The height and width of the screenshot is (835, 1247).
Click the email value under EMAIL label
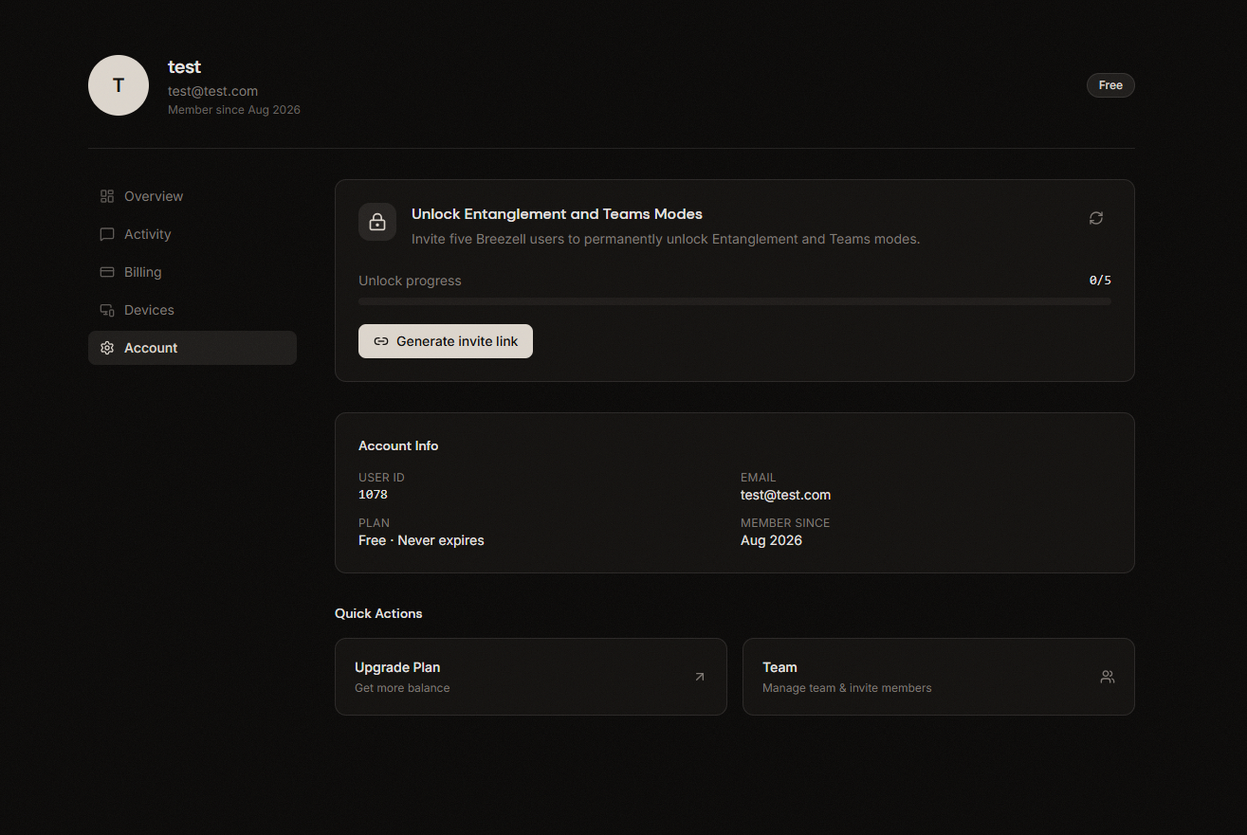tap(785, 495)
